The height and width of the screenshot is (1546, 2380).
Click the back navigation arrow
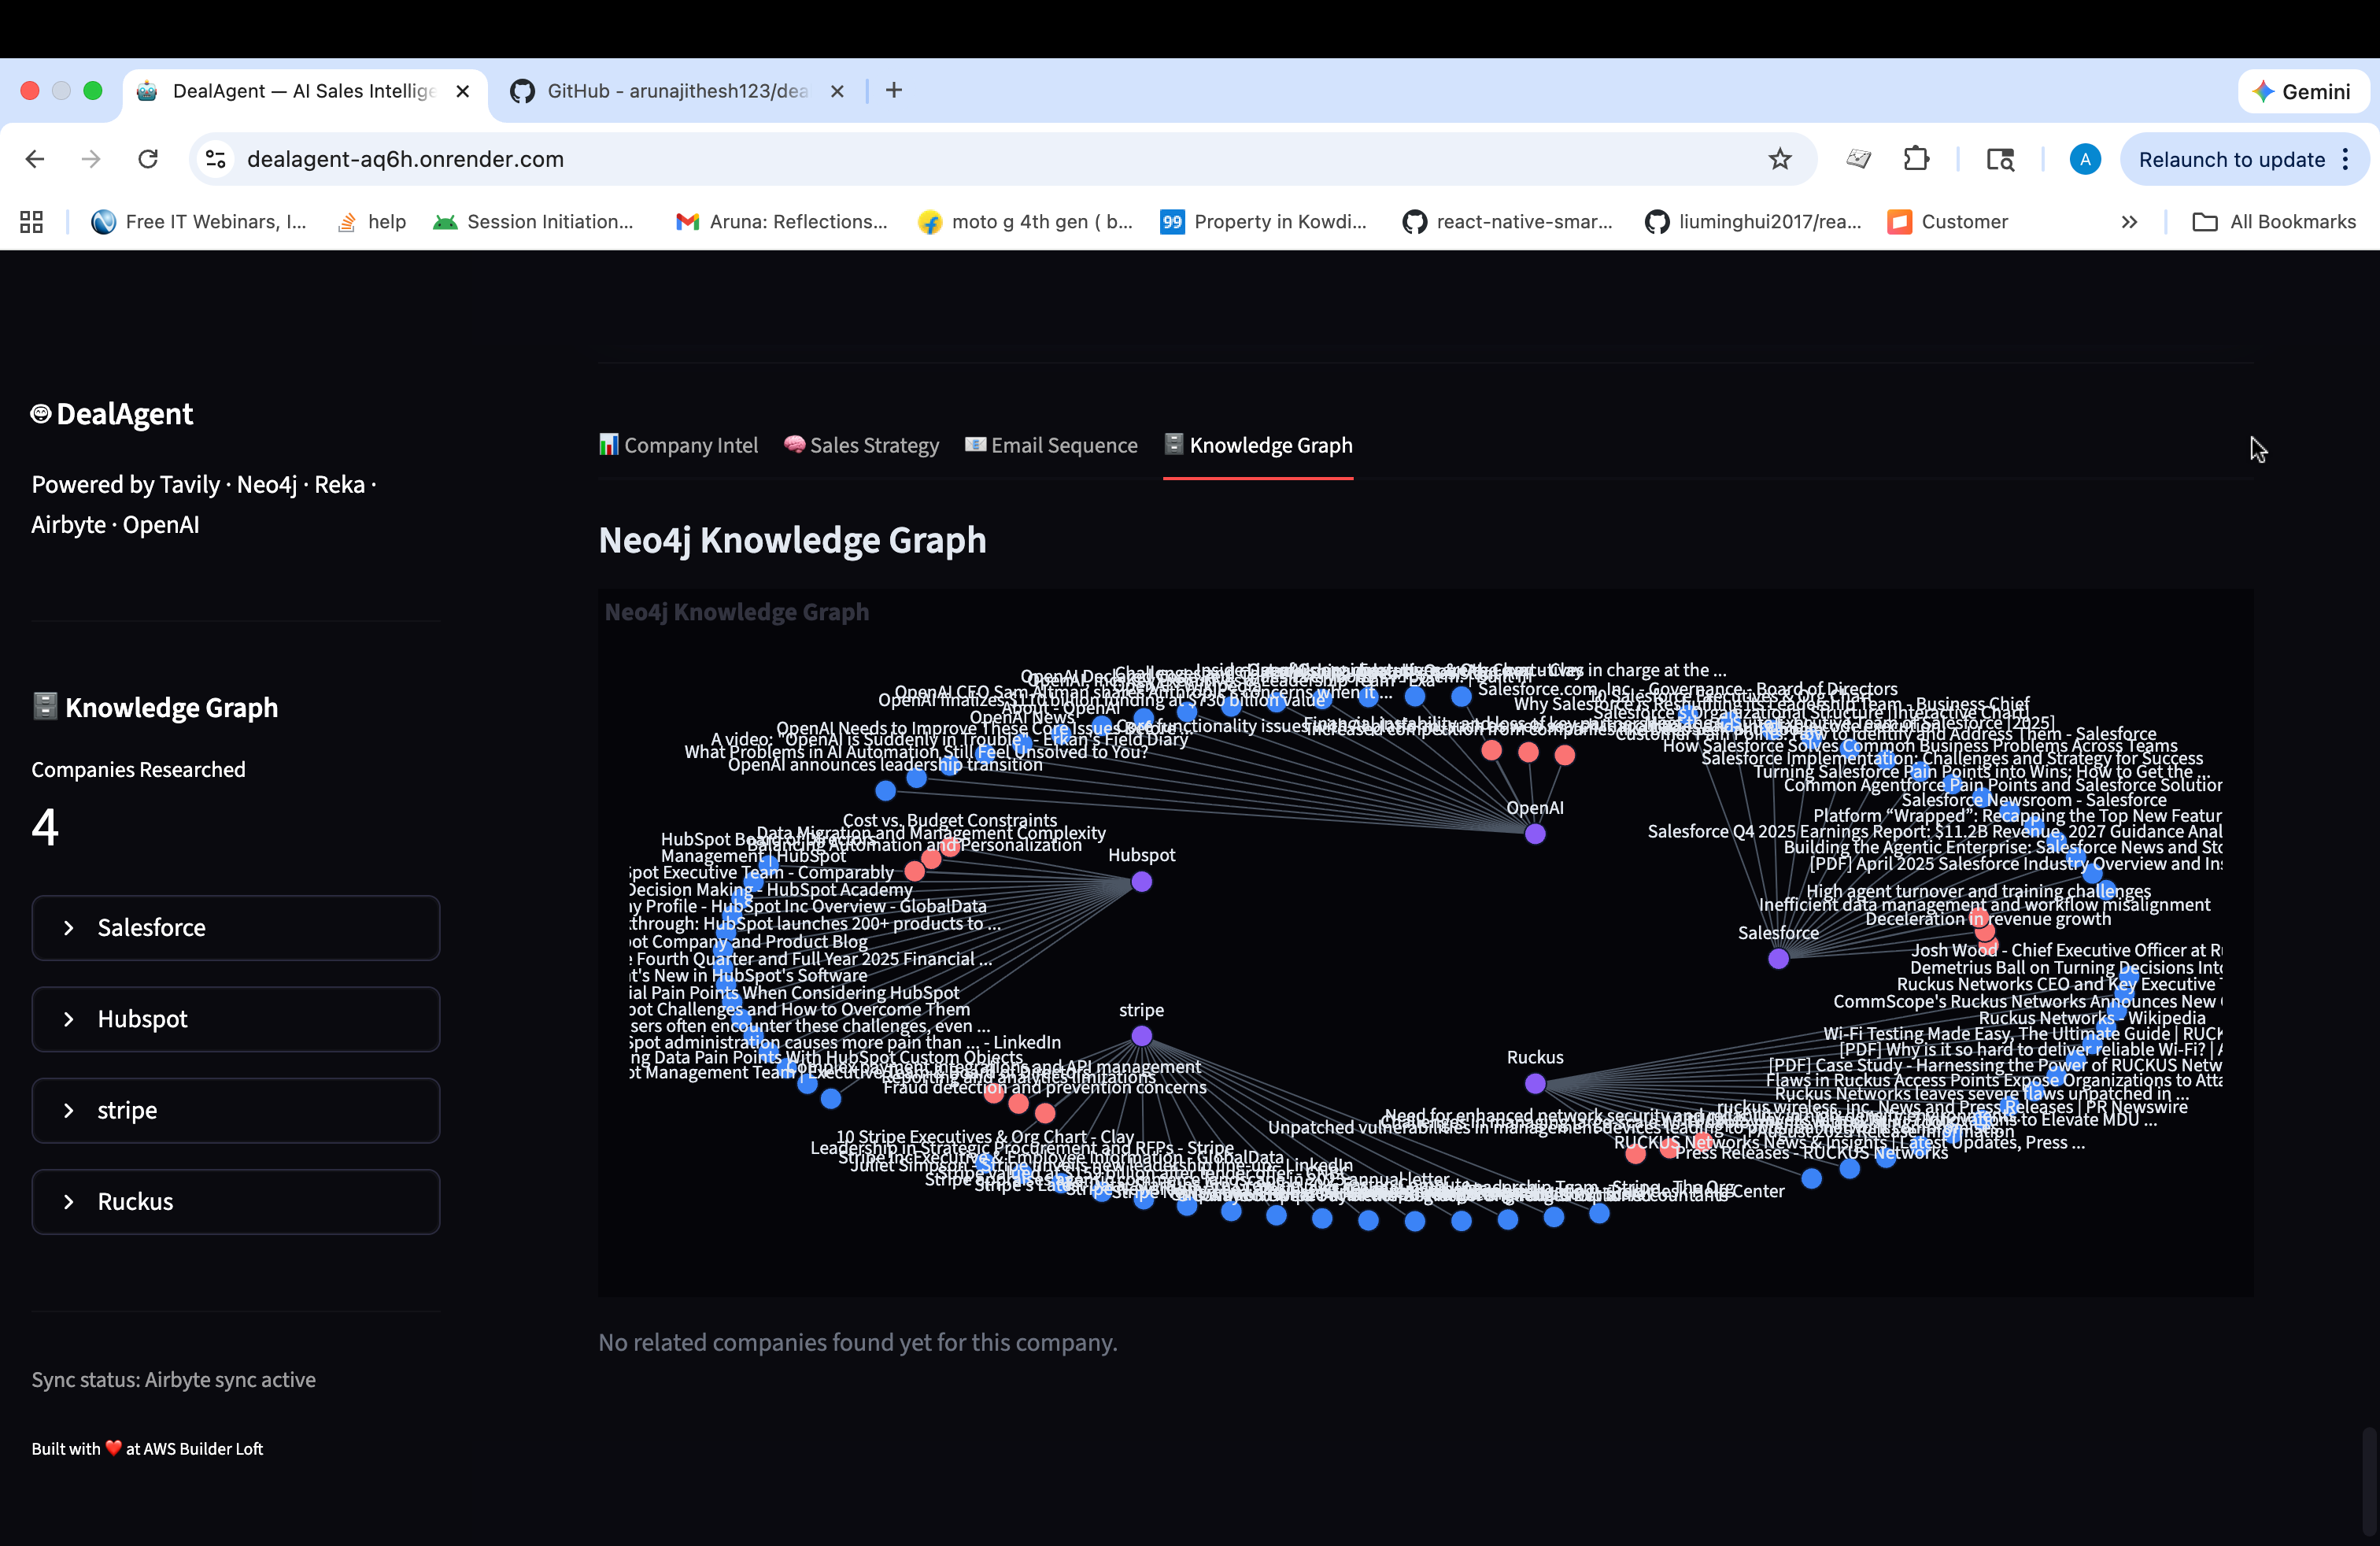[x=35, y=159]
